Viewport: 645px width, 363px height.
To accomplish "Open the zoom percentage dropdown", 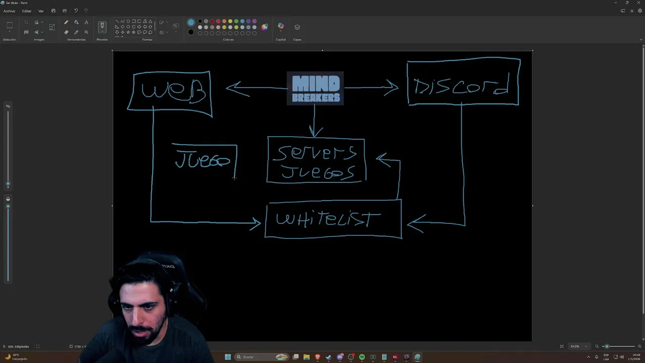I will tap(586, 346).
